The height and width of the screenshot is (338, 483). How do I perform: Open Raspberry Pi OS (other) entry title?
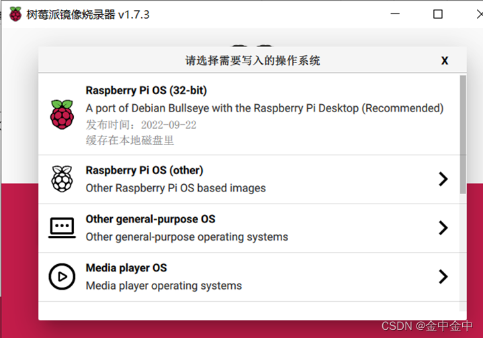pyautogui.click(x=144, y=170)
